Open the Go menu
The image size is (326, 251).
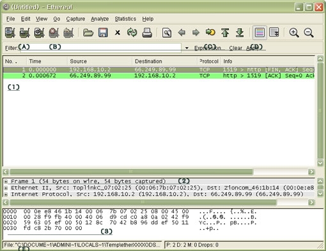click(x=56, y=19)
